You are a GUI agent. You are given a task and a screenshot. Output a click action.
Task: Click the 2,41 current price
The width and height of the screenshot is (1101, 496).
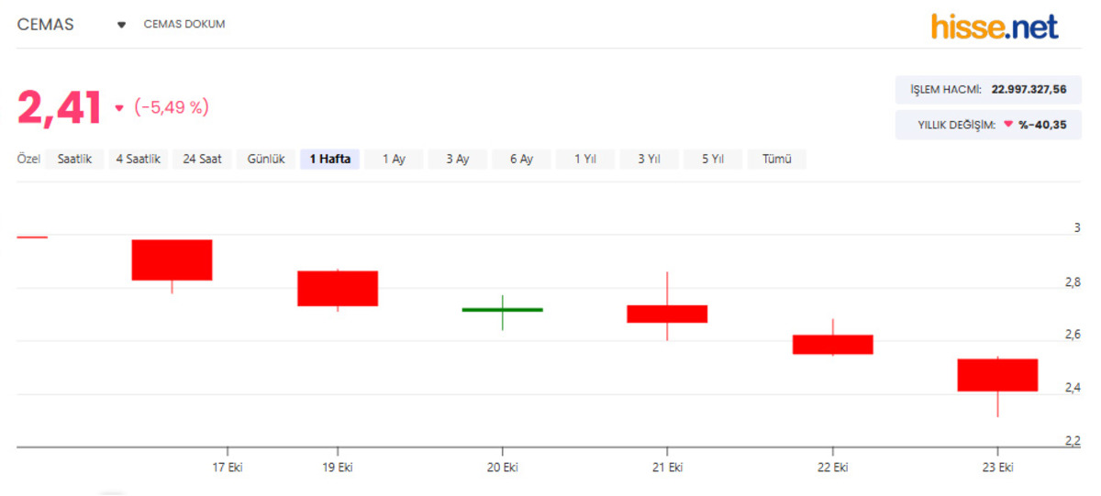click(59, 107)
